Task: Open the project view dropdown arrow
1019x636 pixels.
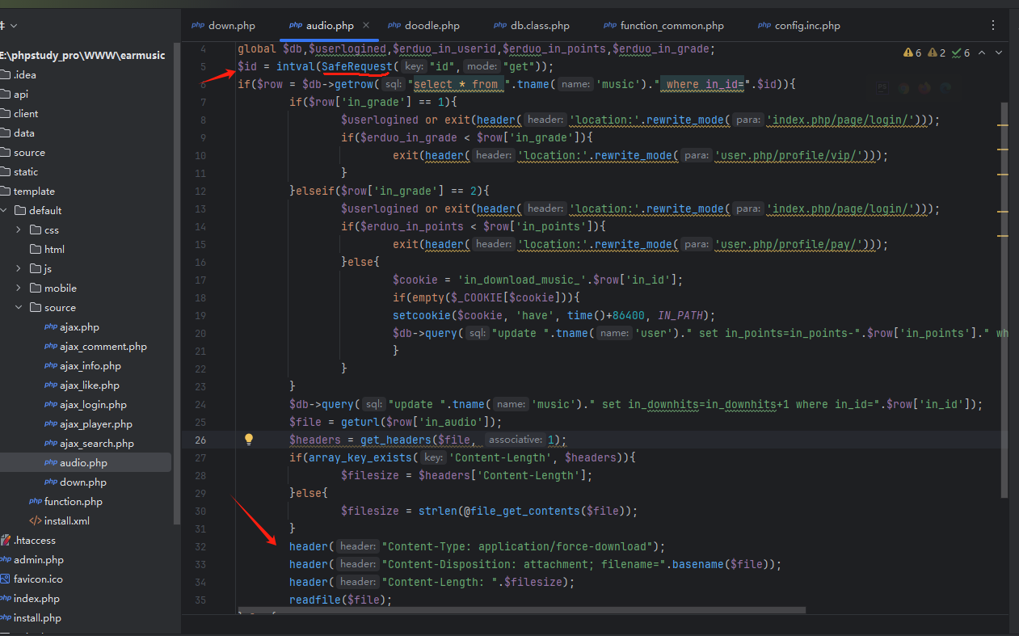Action: 15,26
